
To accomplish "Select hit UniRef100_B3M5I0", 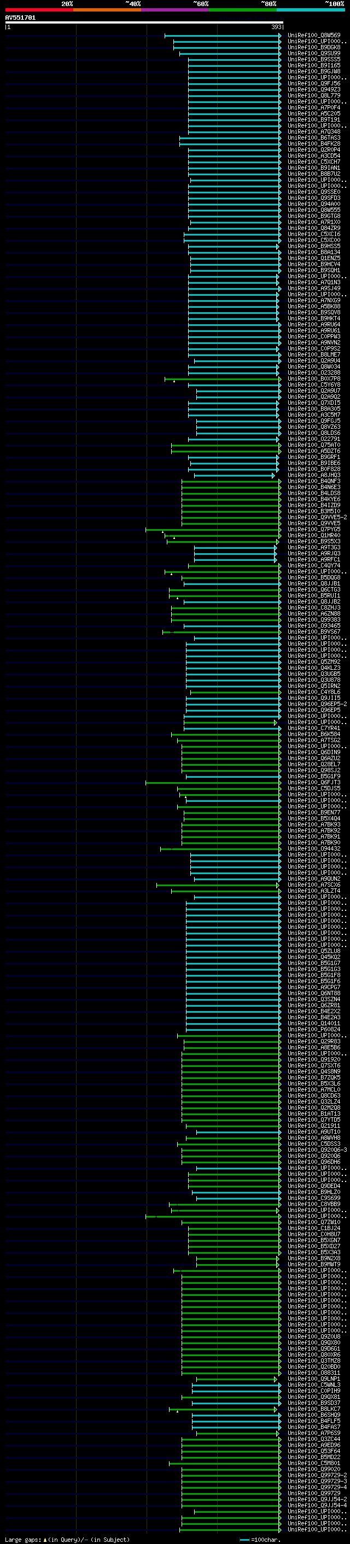I will (x=314, y=511).
